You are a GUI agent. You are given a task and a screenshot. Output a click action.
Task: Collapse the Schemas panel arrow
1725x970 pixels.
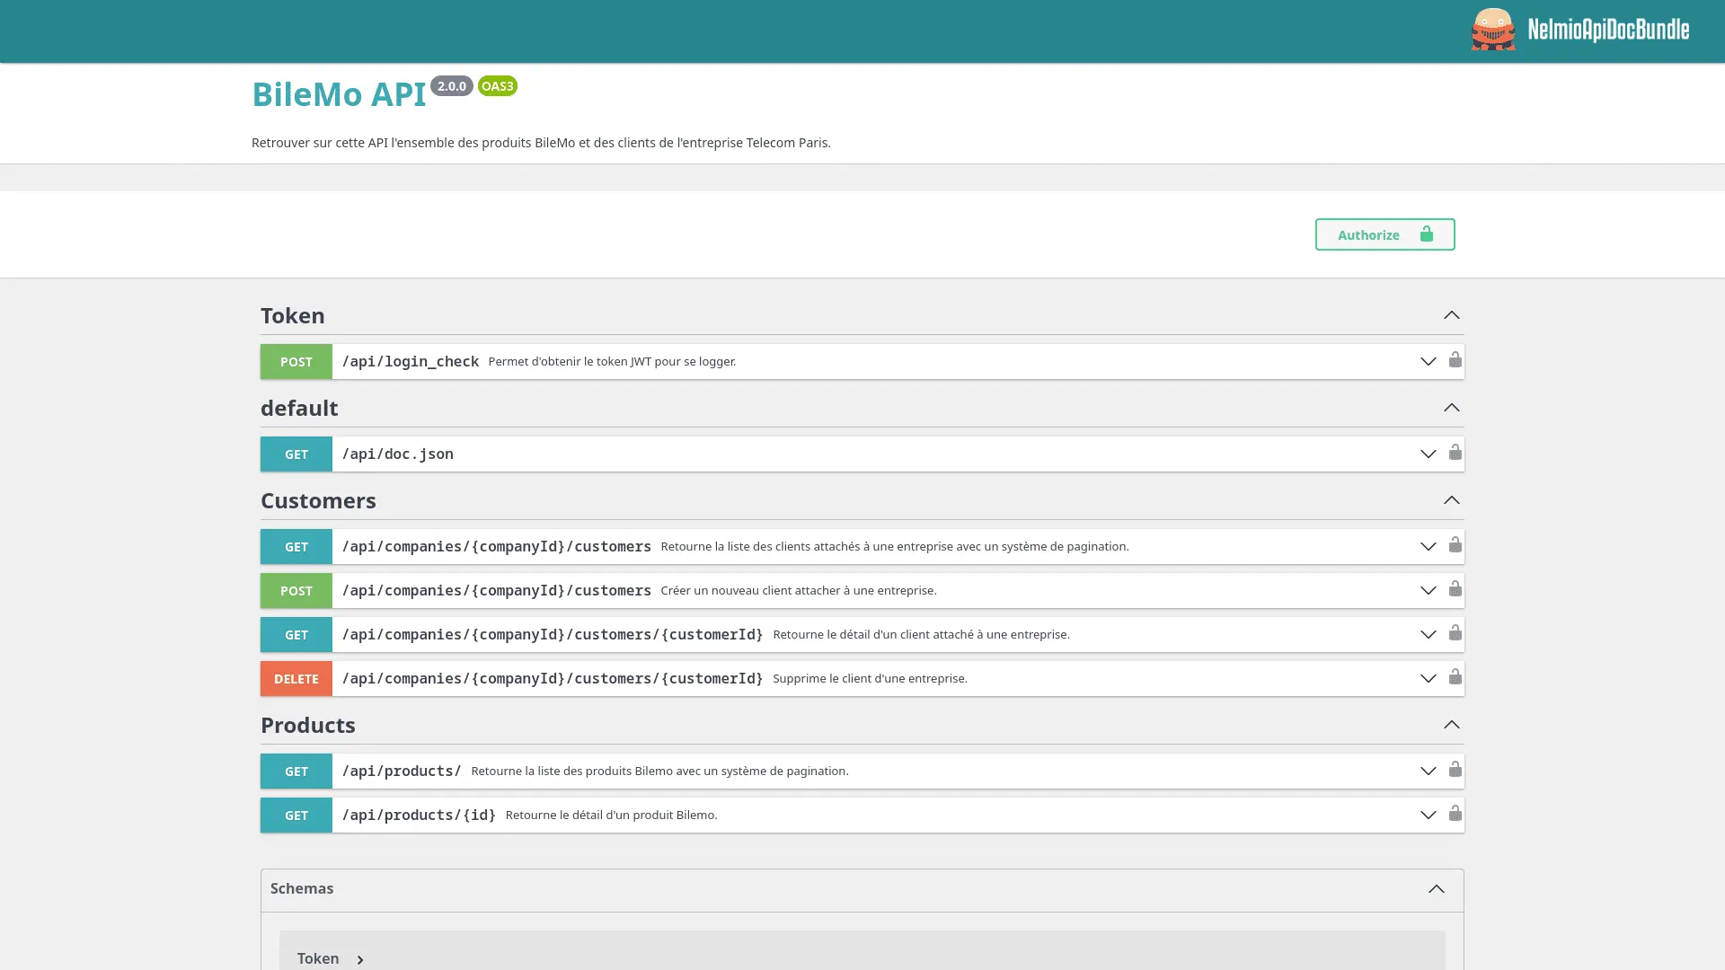point(1436,889)
